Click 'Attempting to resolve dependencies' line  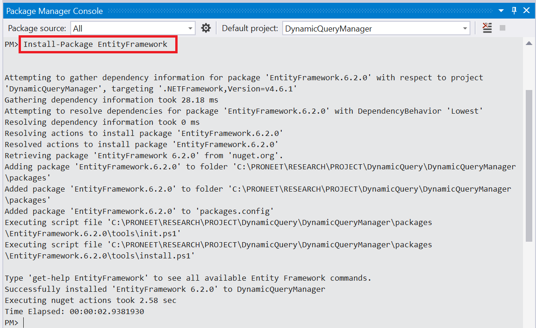pos(244,111)
